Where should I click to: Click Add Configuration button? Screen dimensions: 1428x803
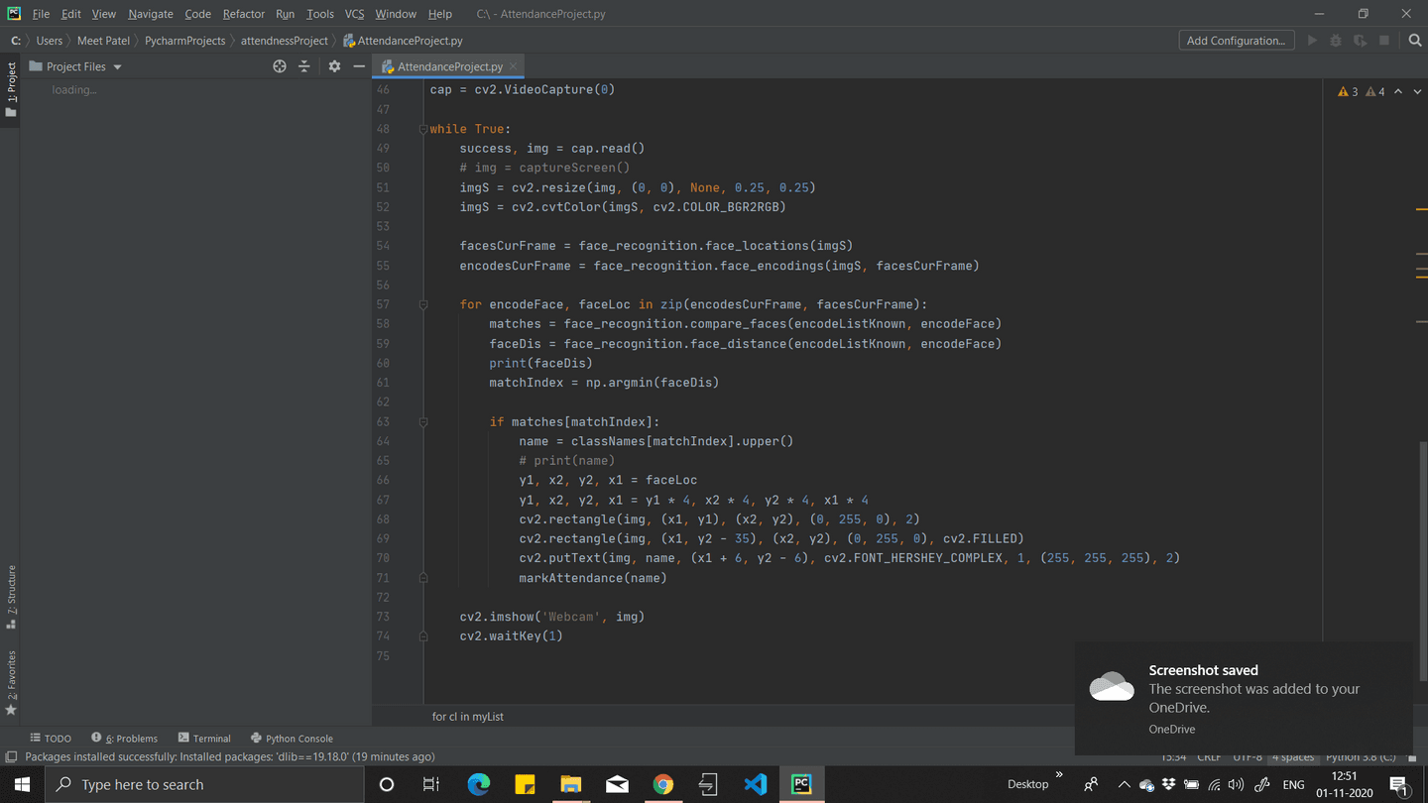[1236, 41]
